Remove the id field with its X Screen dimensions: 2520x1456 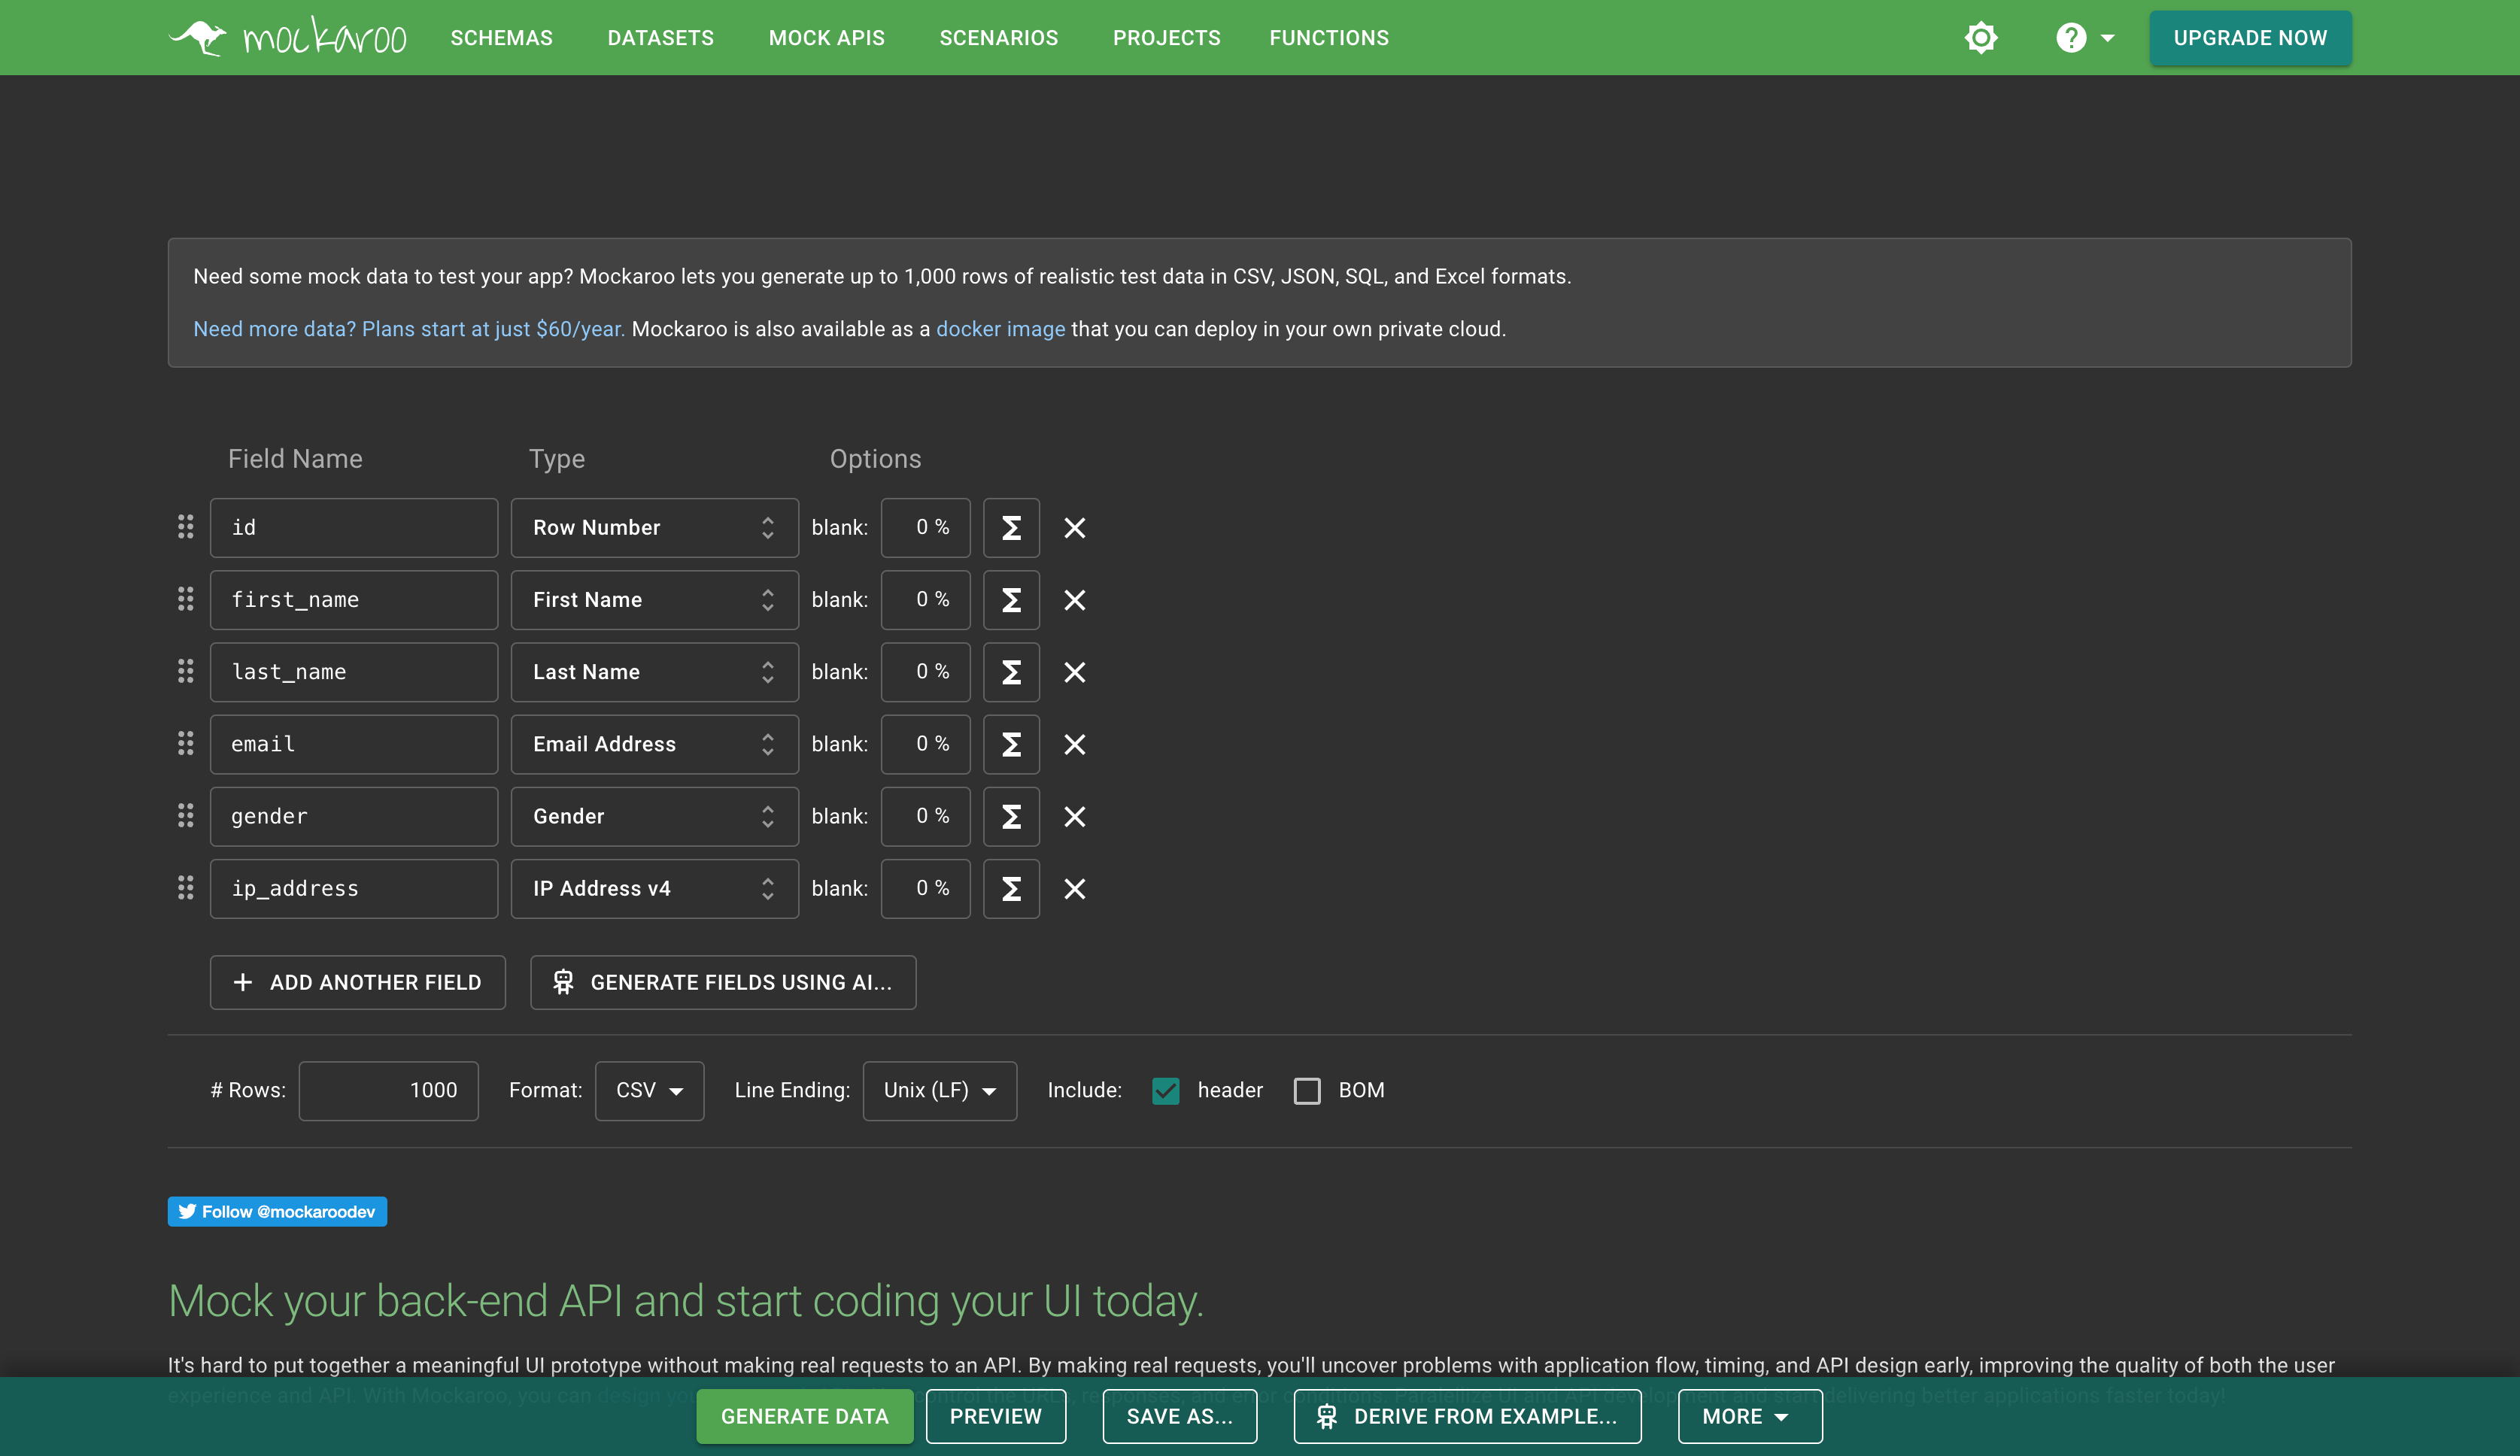[x=1074, y=527]
